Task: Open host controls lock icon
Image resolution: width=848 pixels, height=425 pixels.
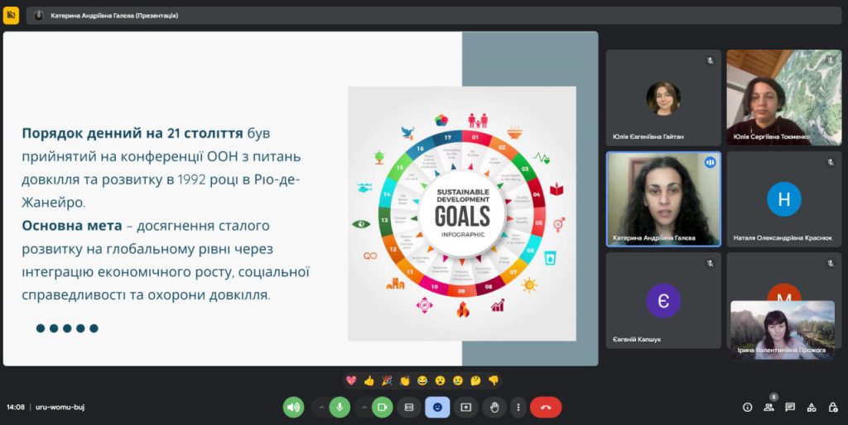Action: (x=831, y=407)
